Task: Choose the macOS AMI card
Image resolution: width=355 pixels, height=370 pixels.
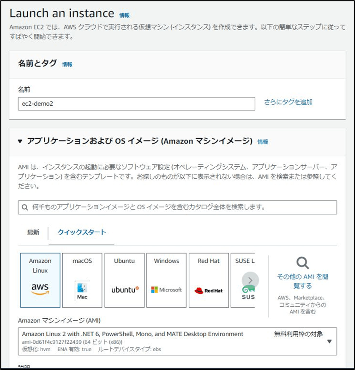Action: (x=82, y=280)
